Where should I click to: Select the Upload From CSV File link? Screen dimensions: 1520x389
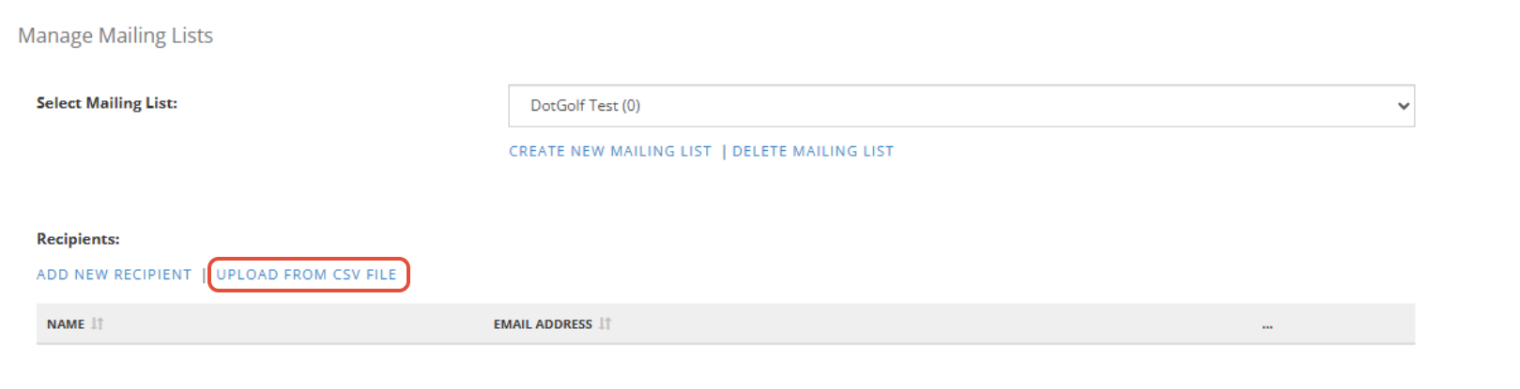(x=307, y=275)
